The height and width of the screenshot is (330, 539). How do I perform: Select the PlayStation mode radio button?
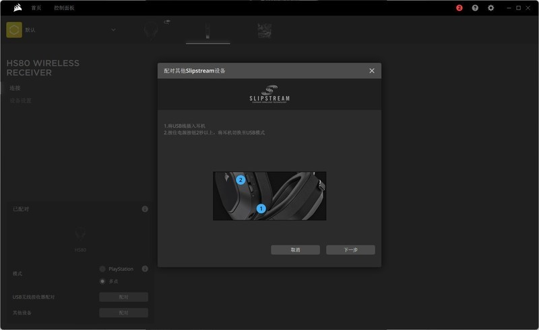[102, 269]
